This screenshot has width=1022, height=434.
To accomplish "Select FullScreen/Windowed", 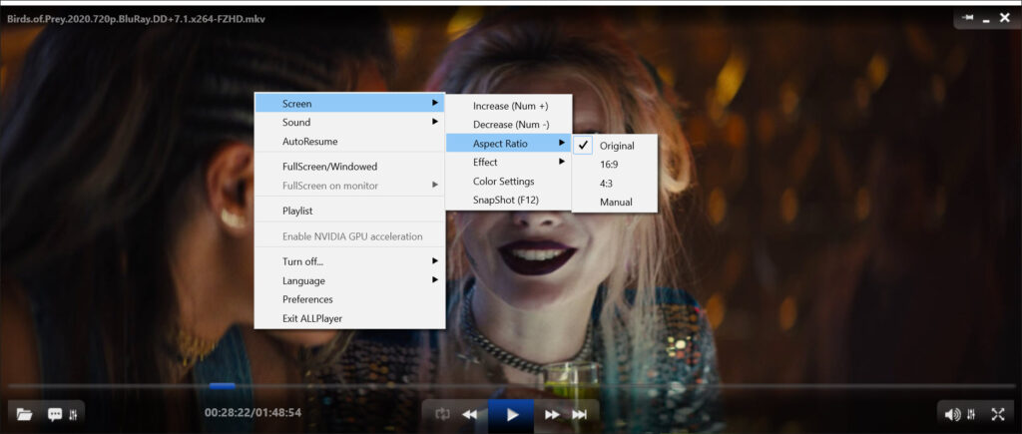I will point(349,167).
